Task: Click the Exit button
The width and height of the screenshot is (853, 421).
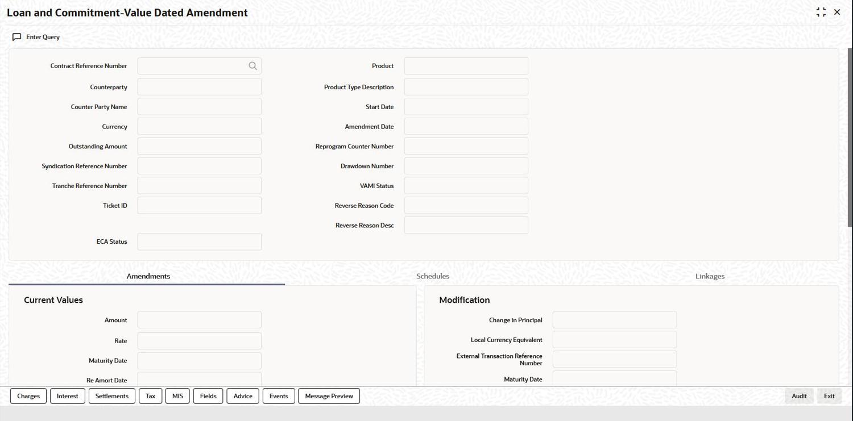Action: coord(829,396)
